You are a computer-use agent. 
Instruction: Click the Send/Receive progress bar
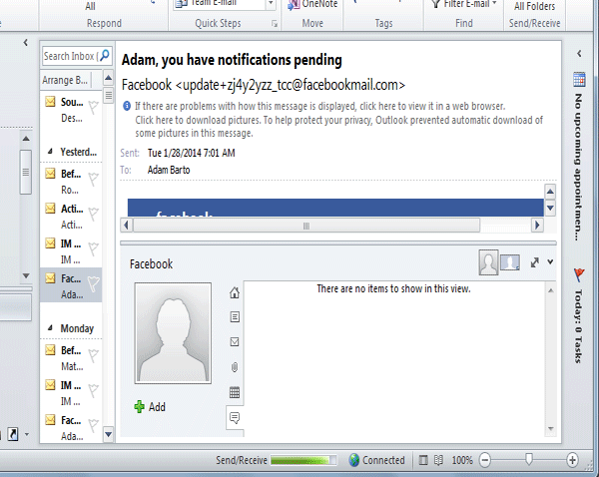coord(303,460)
